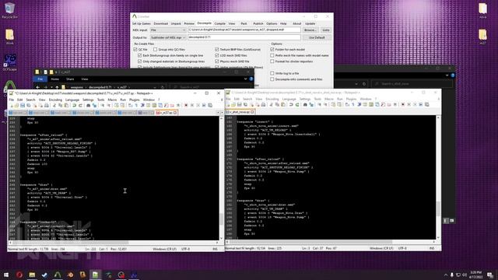Click output folder name field in Crowbar
The height and width of the screenshot is (280, 498).
pos(244,37)
